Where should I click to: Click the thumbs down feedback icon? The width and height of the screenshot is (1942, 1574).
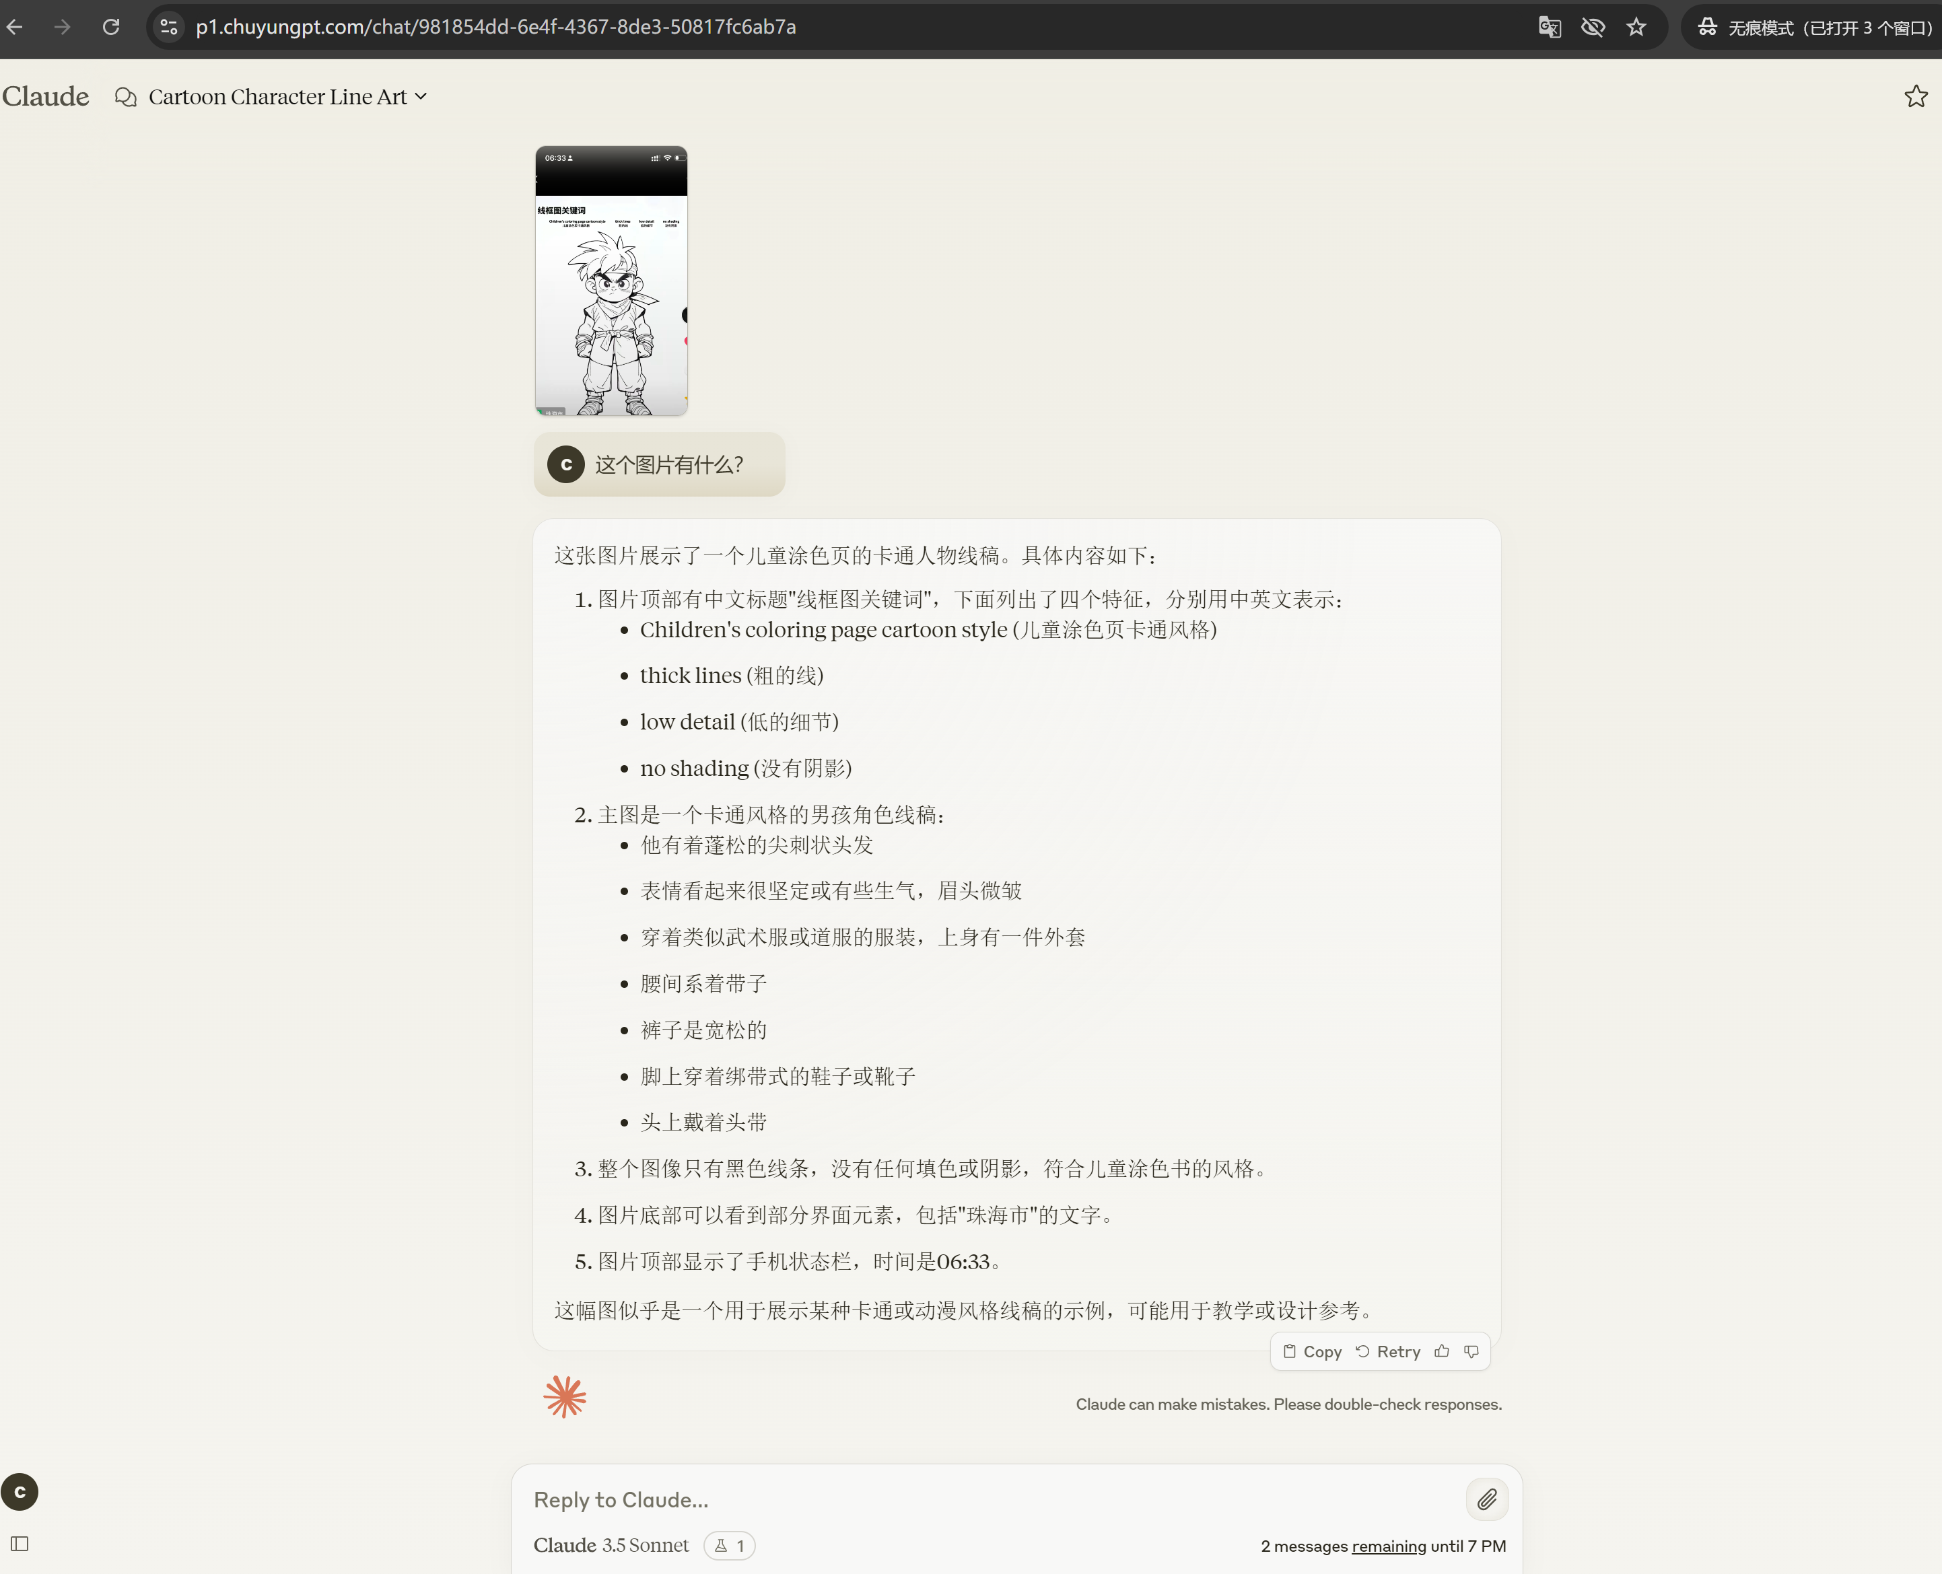point(1471,1352)
